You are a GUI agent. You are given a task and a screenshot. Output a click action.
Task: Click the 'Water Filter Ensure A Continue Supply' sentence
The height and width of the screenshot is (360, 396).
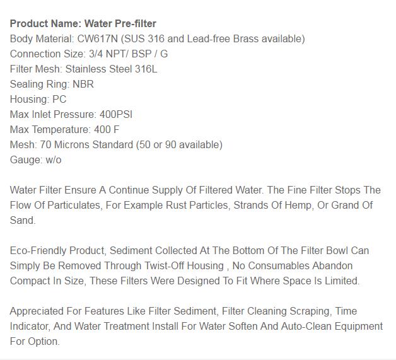[137, 190]
